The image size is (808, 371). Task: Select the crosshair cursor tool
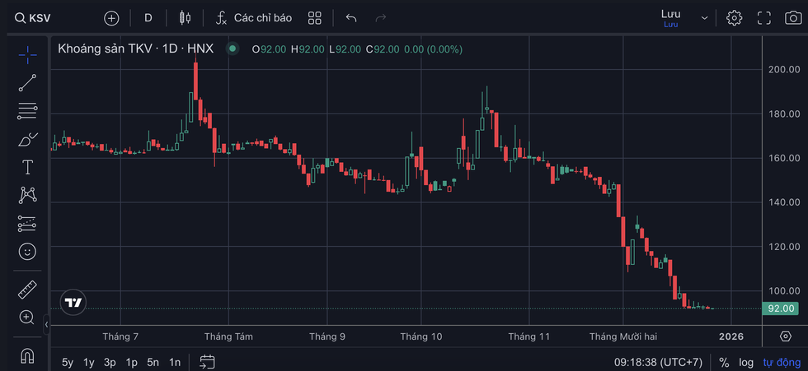27,54
